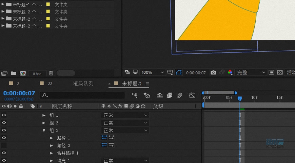Create a new folder in project panel
295x163 pixels.
pyautogui.click(x=14, y=73)
